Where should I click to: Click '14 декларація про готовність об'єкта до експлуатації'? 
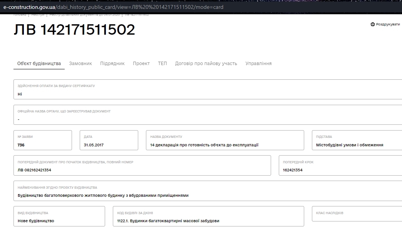(204, 145)
